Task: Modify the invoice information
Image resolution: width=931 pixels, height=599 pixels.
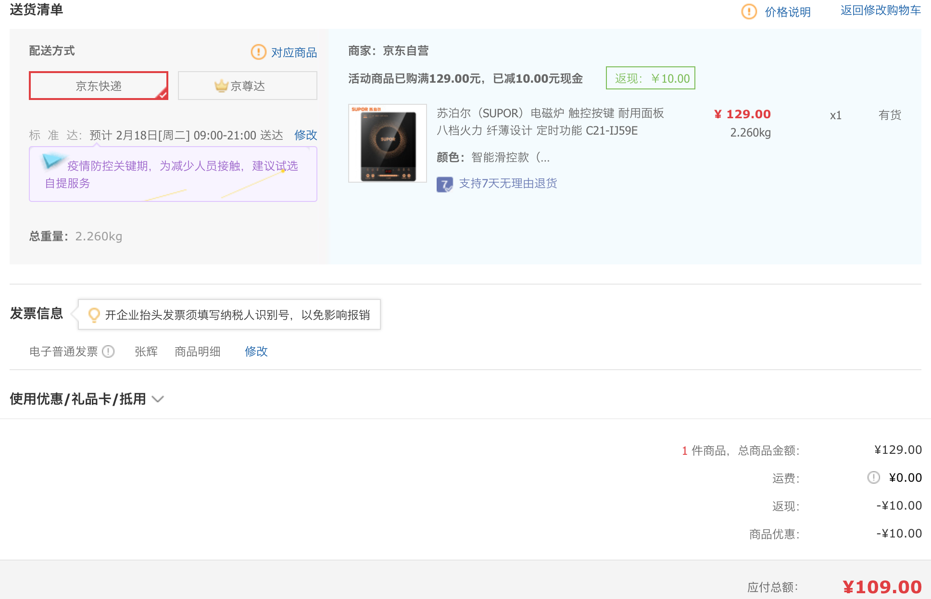Action: [x=256, y=351]
